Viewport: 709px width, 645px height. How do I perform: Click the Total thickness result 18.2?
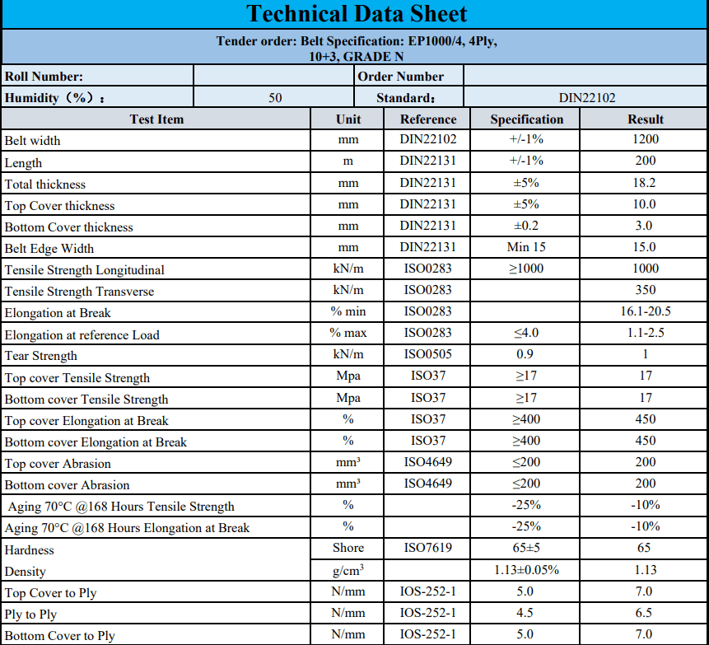coord(646,183)
